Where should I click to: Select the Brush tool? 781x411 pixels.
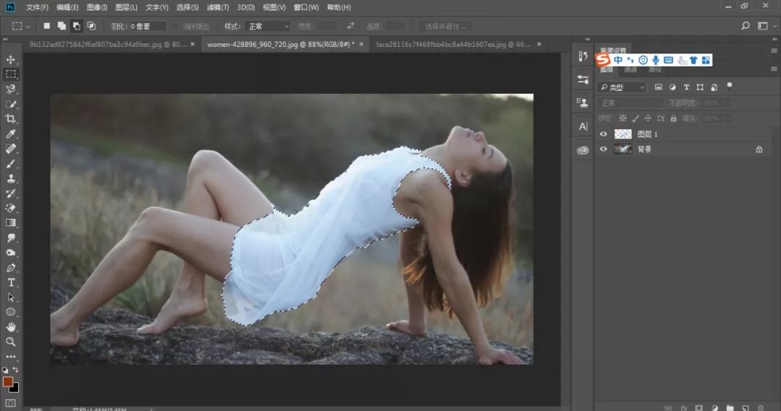[10, 164]
